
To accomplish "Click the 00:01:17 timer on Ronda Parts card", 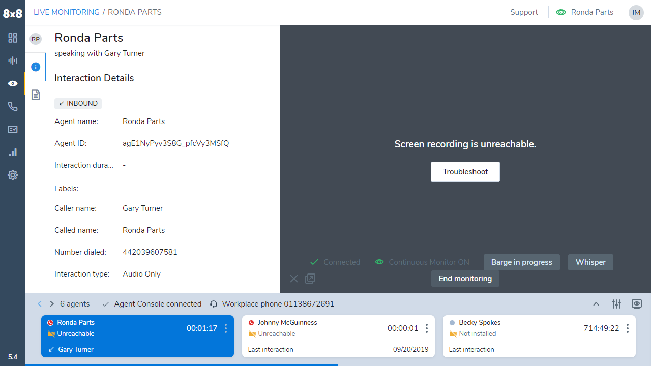I will 202,328.
